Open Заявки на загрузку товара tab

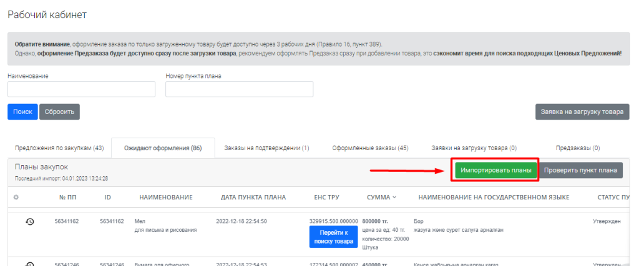[474, 148]
